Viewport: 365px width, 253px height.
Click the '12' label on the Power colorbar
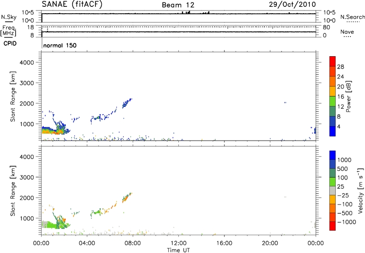(x=340, y=107)
